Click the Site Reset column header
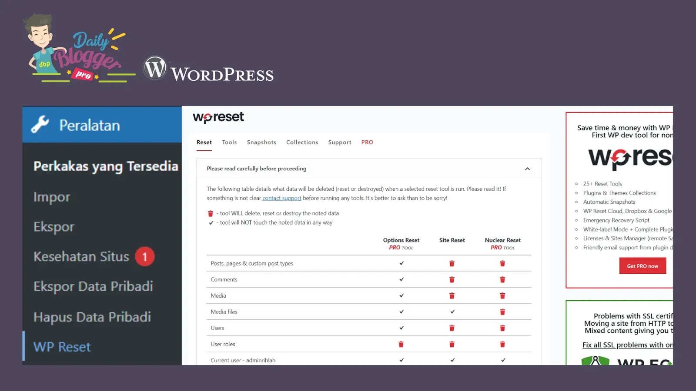Image resolution: width=696 pixels, height=391 pixels. click(x=452, y=240)
